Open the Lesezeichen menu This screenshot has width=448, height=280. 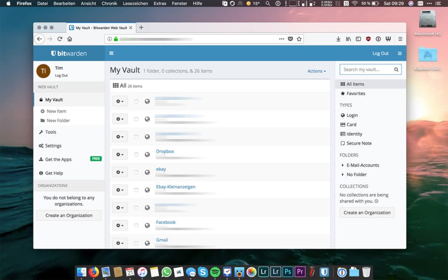136,3
